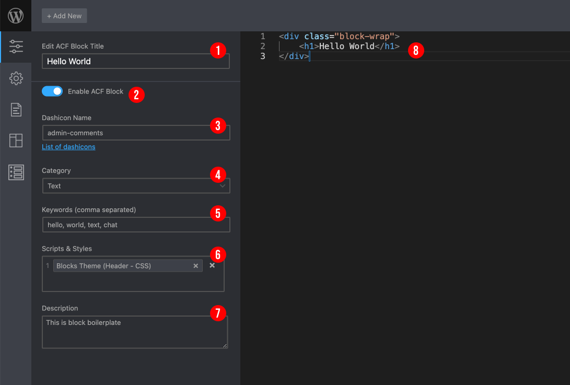Click code editor line 1 div class
Screen dimensions: 570x385
tap(339, 37)
